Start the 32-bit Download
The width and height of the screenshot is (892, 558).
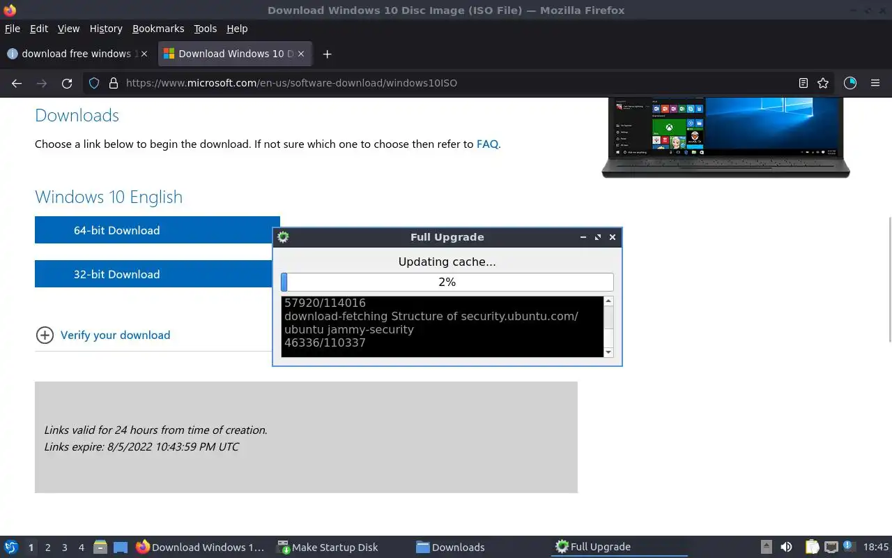coord(153,274)
